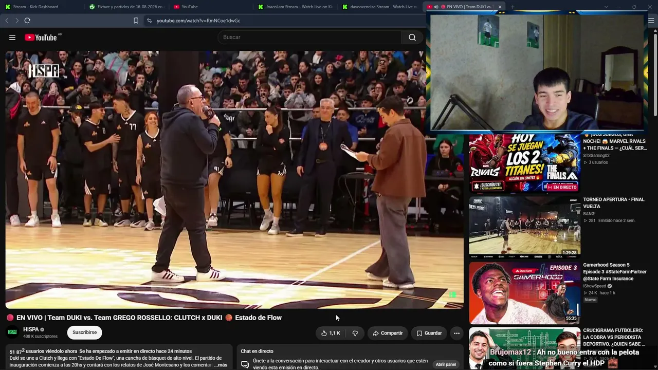Save the video with Guardar
This screenshot has width=658, height=370.
(x=429, y=333)
